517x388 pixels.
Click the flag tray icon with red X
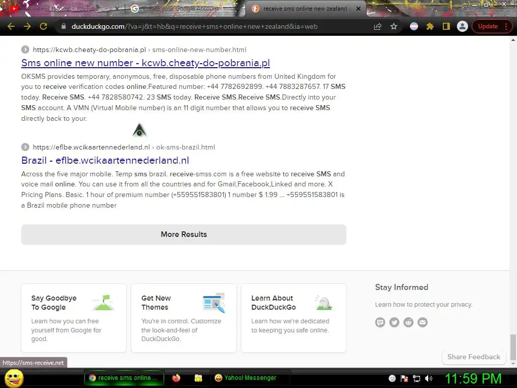(404, 378)
